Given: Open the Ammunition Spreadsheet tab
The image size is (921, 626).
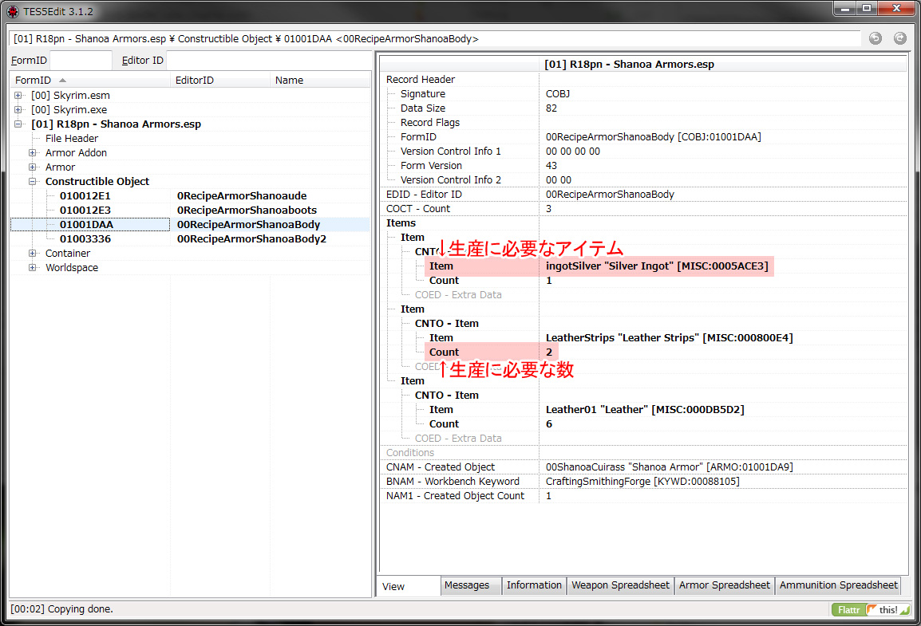Looking at the screenshot, I should pos(838,585).
